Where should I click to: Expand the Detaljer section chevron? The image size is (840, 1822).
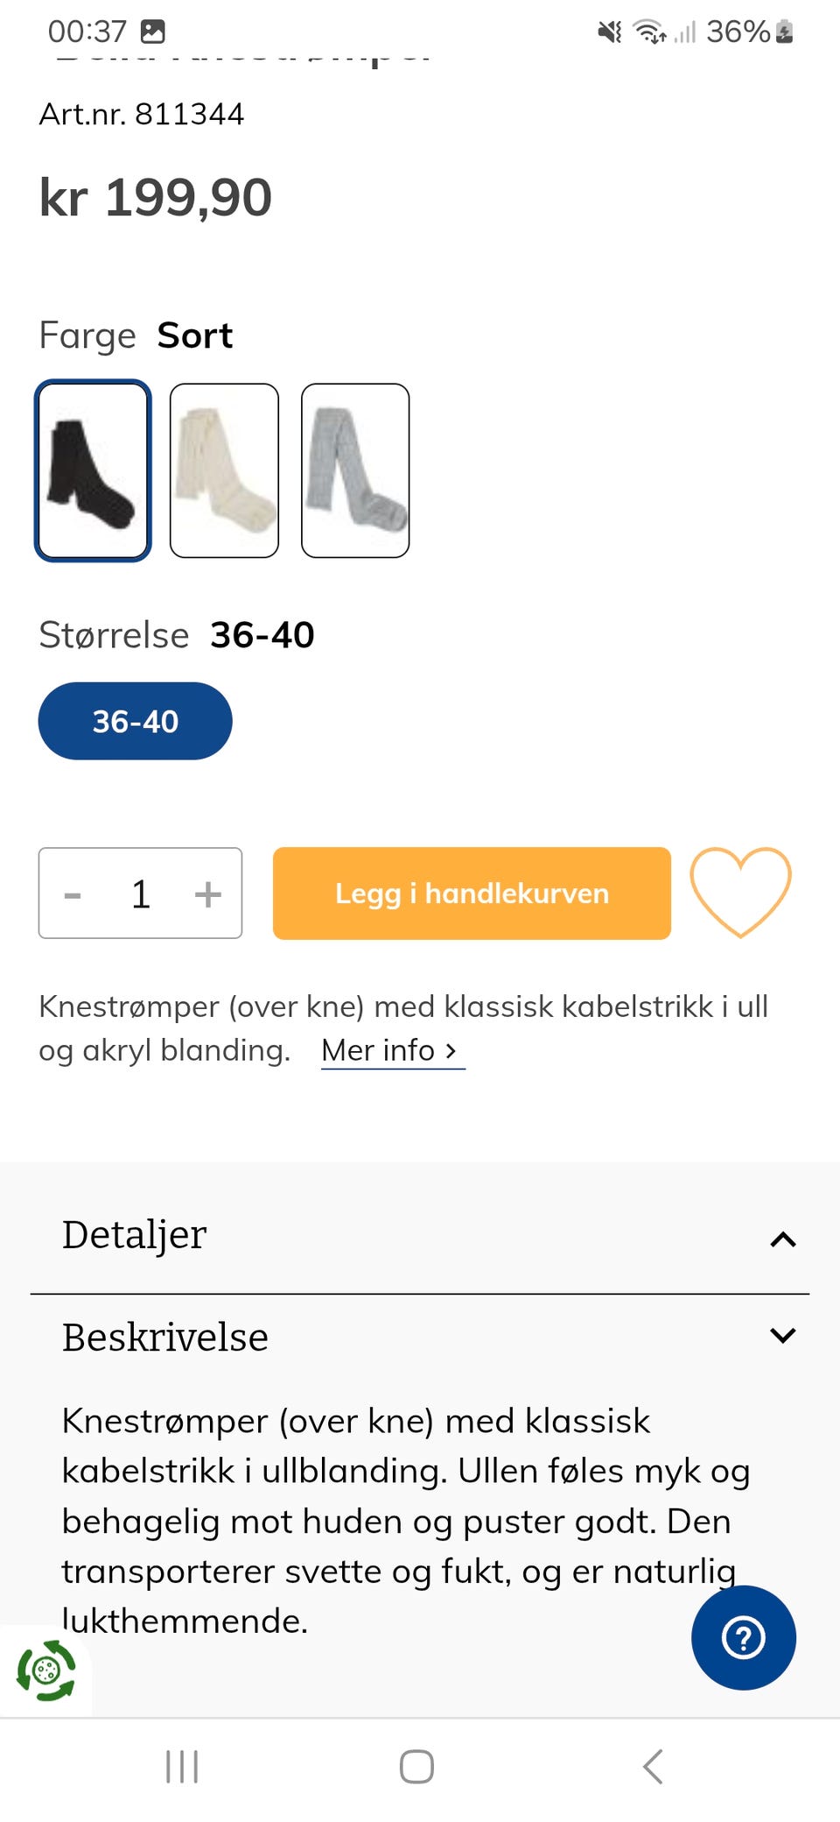[x=783, y=1239]
